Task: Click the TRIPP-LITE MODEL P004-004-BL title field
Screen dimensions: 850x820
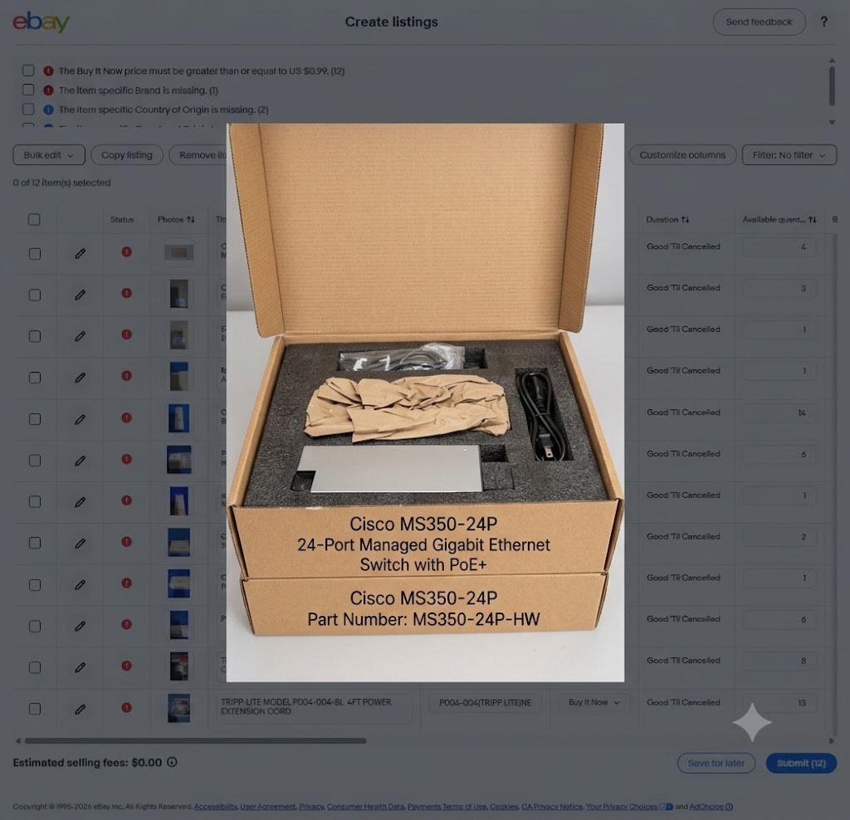Action: point(314,707)
